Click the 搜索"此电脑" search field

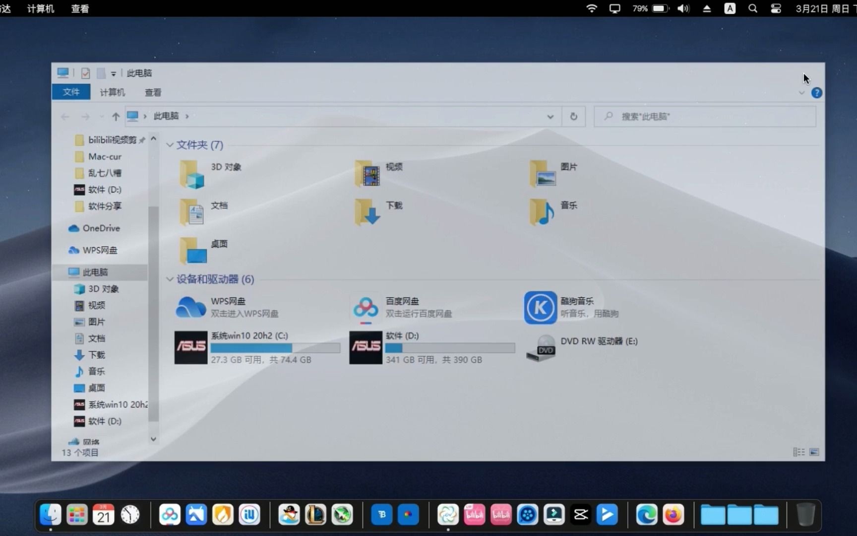coord(705,116)
